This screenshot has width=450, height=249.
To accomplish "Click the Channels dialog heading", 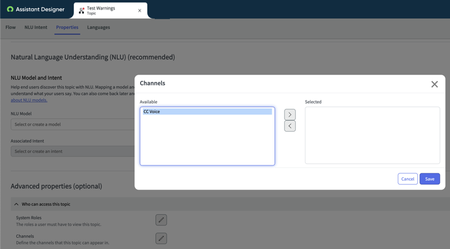I will (x=152, y=83).
